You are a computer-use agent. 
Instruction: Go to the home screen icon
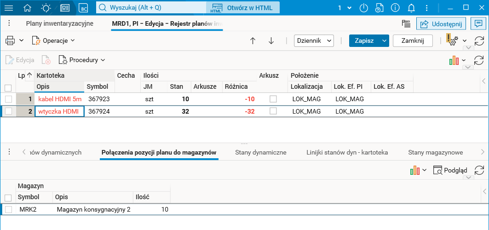[28, 8]
